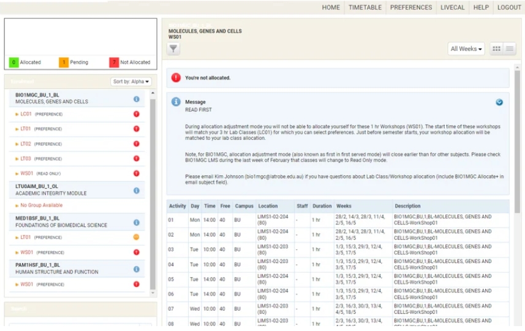Click main panel vertical scrollbar thumb
Viewport: 525px width, 331px height.
point(517,142)
